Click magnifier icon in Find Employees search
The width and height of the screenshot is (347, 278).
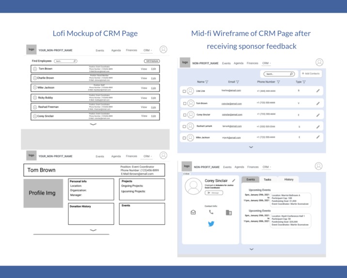click(x=75, y=61)
